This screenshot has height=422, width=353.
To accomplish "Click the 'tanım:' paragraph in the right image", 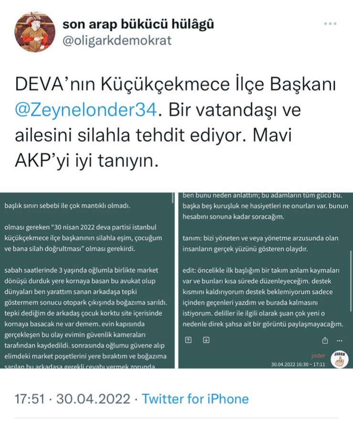I will coord(260,243).
